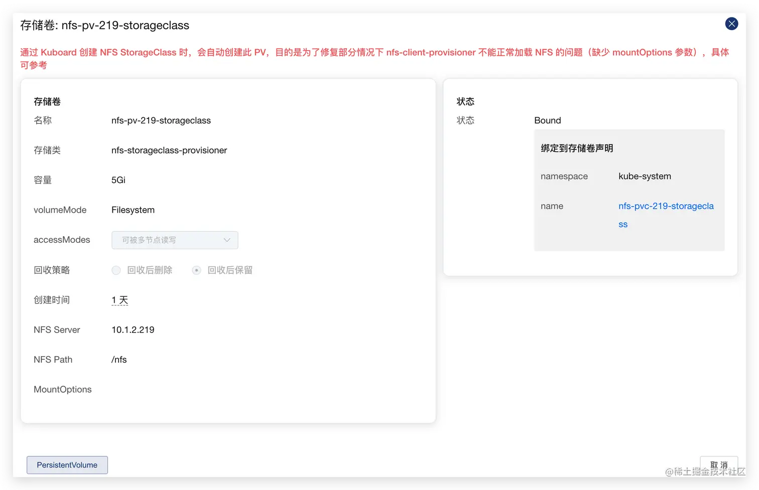
Task: Click the 1 天 creation time value
Action: pos(120,300)
